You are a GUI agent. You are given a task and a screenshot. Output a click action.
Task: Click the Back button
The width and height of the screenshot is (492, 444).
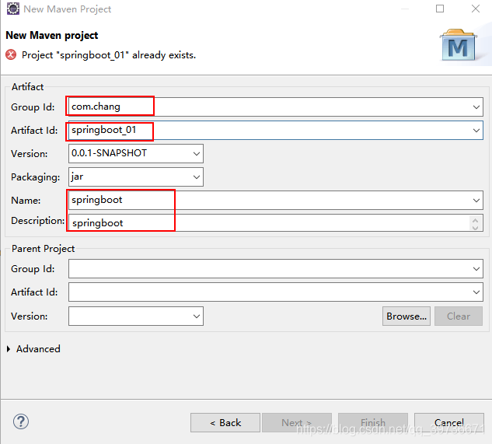(225, 423)
